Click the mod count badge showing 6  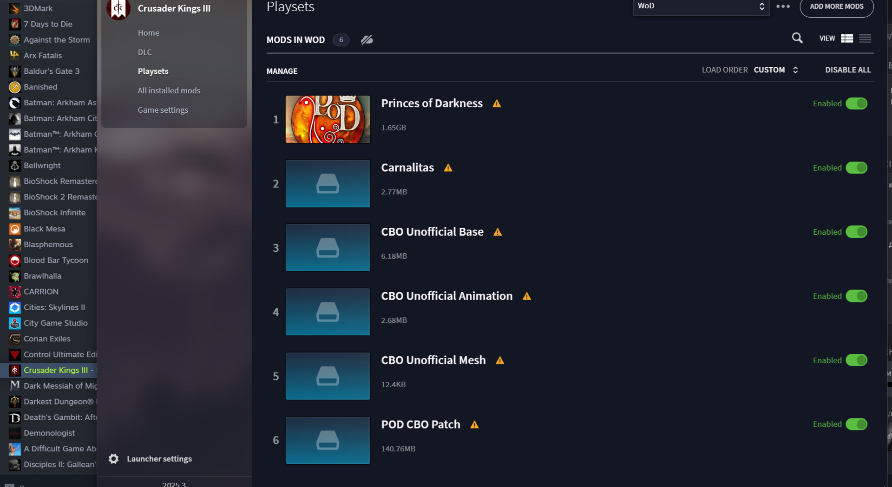click(341, 40)
